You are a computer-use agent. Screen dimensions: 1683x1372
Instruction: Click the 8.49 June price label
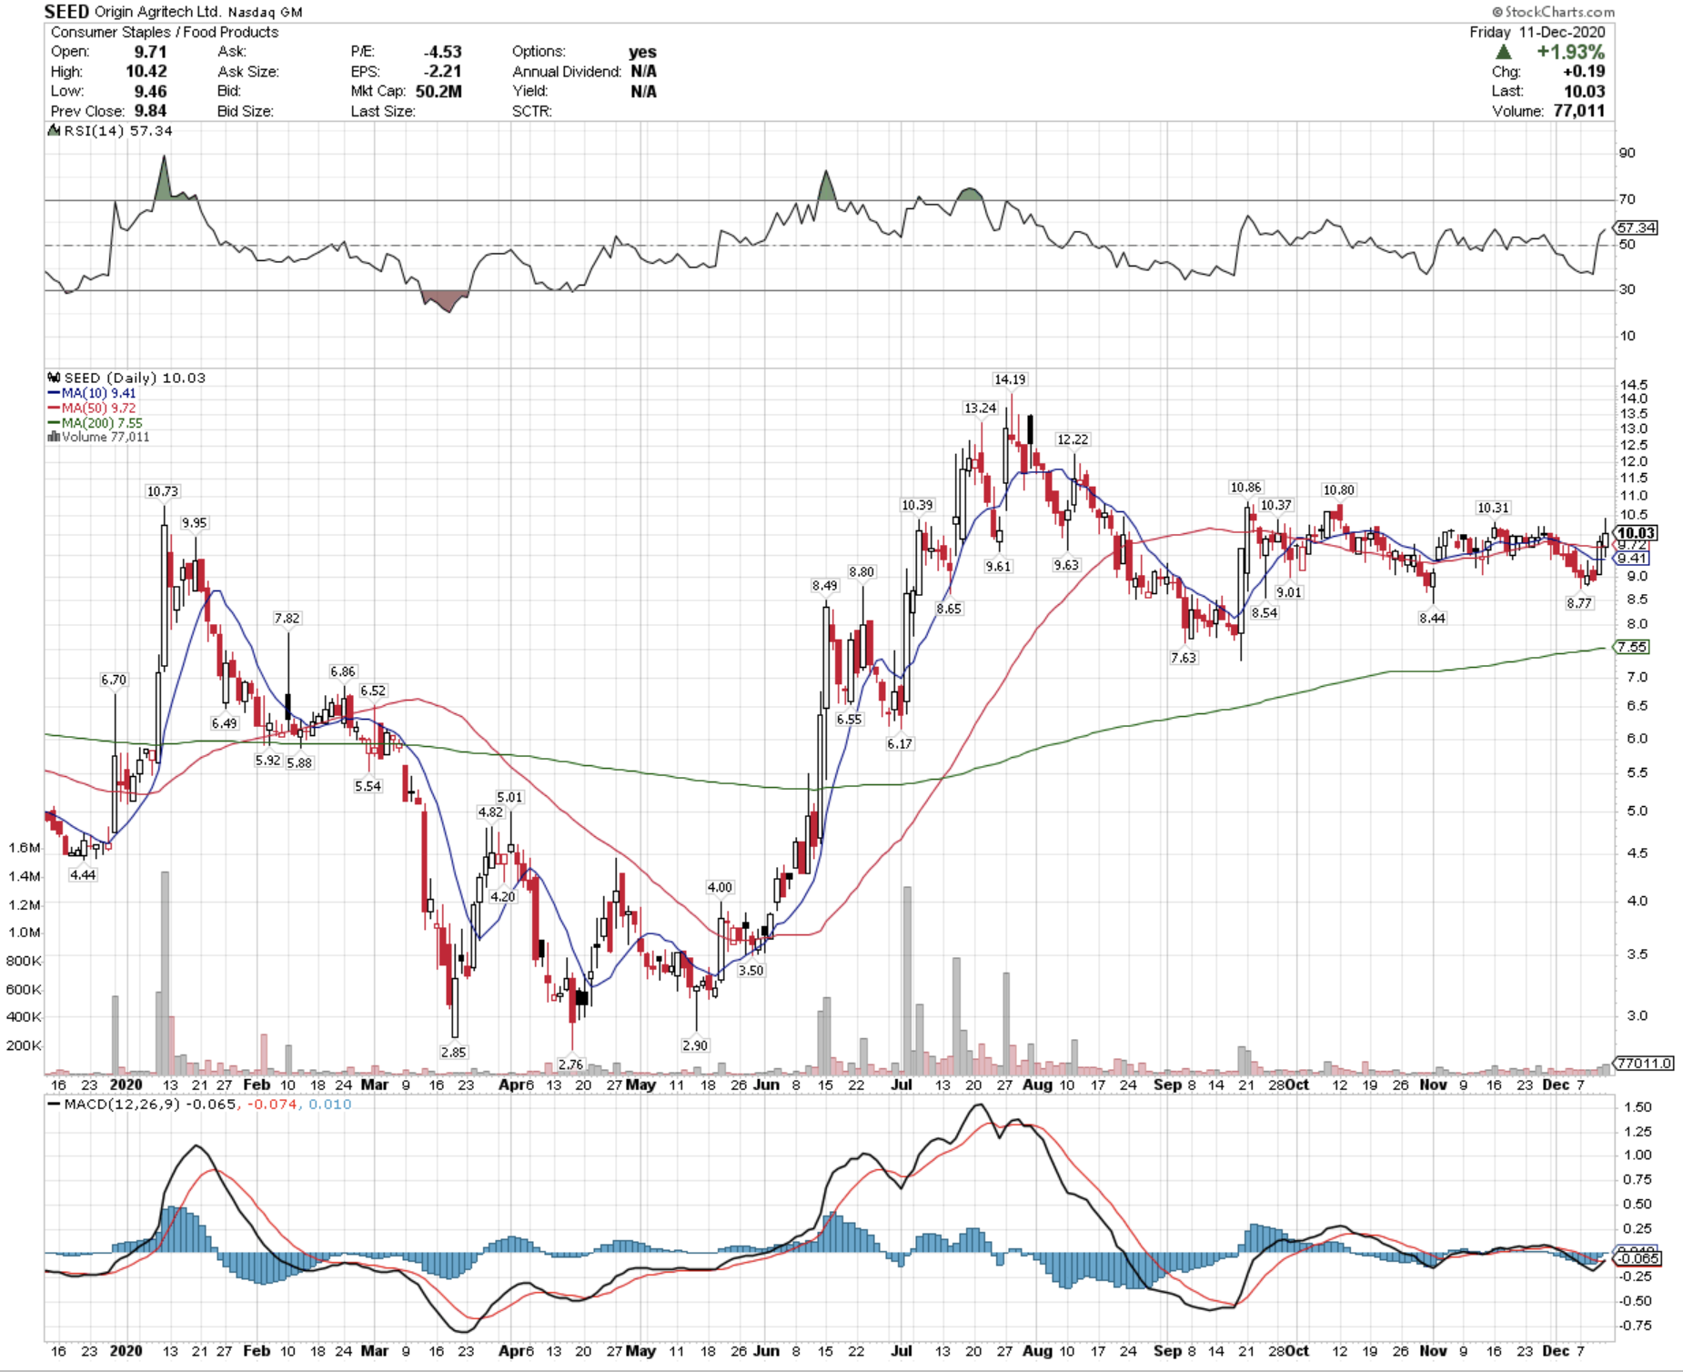(825, 586)
